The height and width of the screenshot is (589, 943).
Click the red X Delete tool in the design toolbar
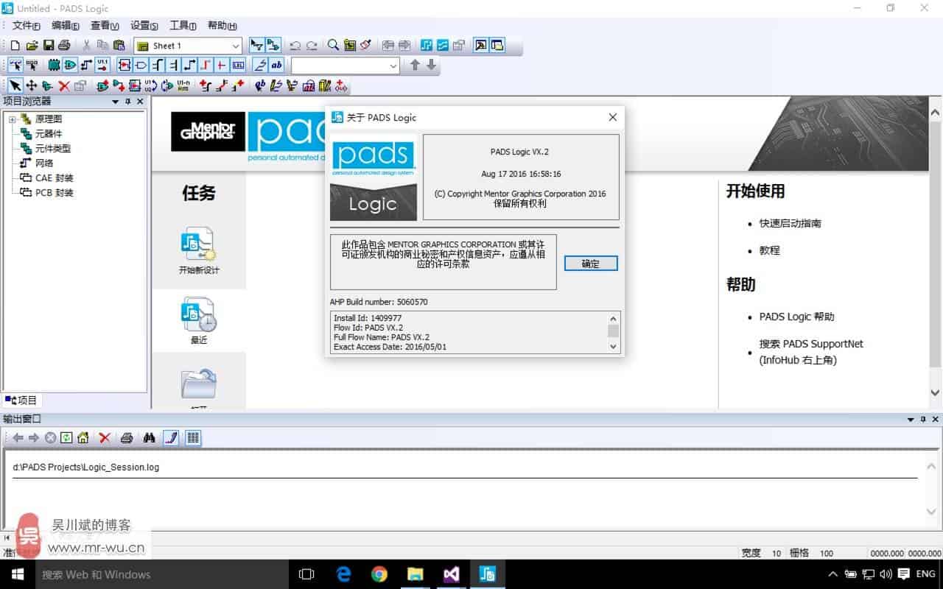click(64, 85)
